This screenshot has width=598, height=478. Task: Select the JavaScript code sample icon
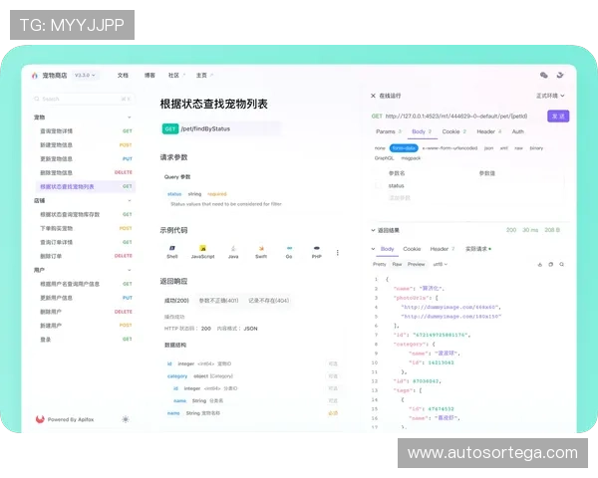[203, 248]
